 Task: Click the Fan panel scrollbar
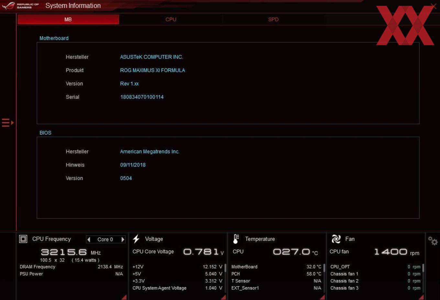(423, 268)
